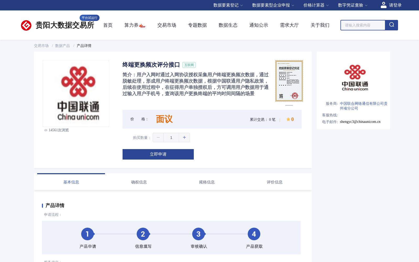
Task: Click the 产品详情 breadcrumb text
Action: tap(84, 46)
